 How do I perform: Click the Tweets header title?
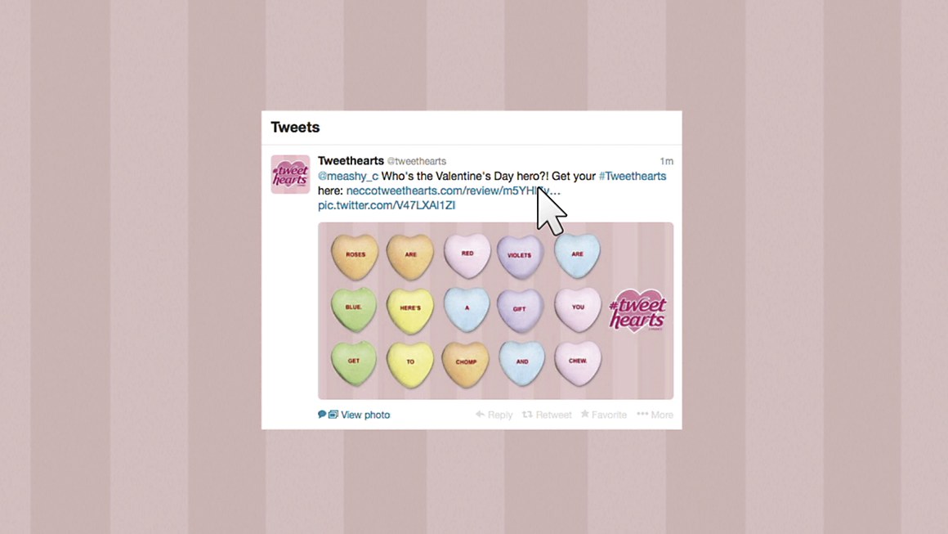pos(295,127)
